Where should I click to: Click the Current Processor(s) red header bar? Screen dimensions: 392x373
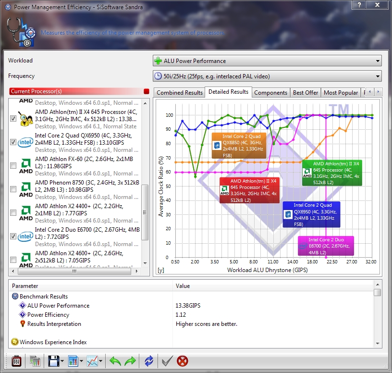pyautogui.click(x=79, y=91)
